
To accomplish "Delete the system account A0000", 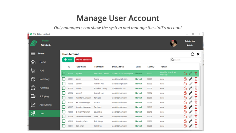I will tap(196, 73).
